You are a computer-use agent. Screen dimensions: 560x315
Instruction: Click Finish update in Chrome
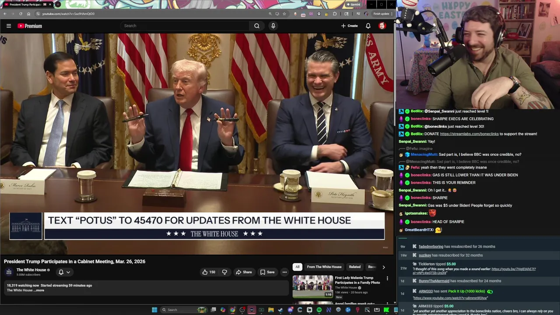(381, 14)
